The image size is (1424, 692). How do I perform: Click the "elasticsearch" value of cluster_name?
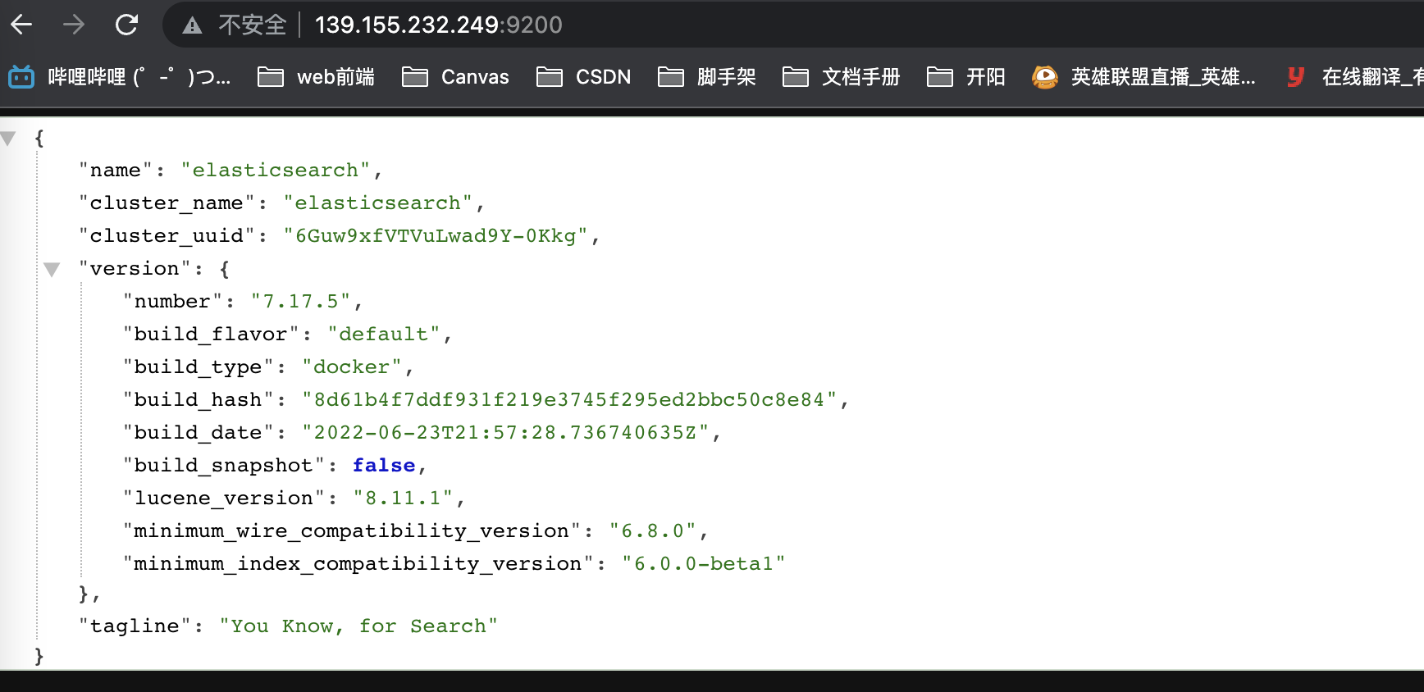[378, 203]
